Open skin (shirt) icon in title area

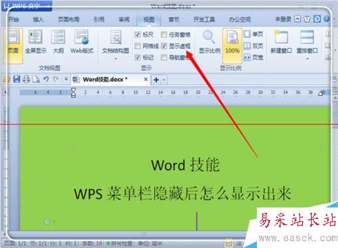pyautogui.click(x=307, y=19)
